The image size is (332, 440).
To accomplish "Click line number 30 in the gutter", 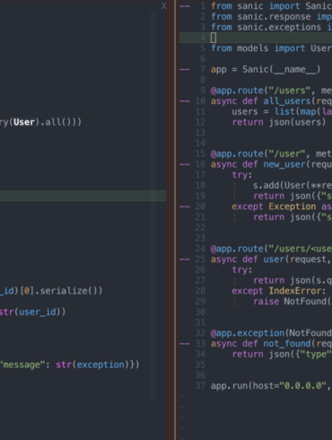I will click(x=200, y=312).
